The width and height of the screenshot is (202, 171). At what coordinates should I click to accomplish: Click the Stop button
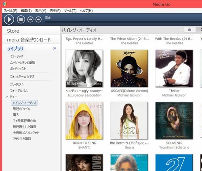[21, 20]
